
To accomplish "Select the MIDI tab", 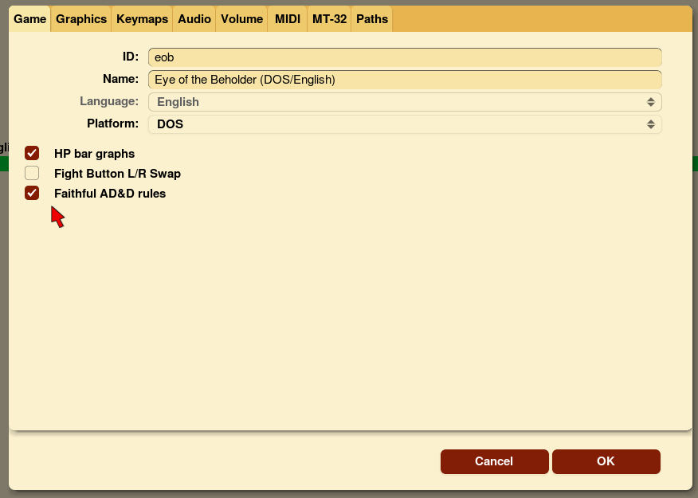I will click(x=287, y=19).
